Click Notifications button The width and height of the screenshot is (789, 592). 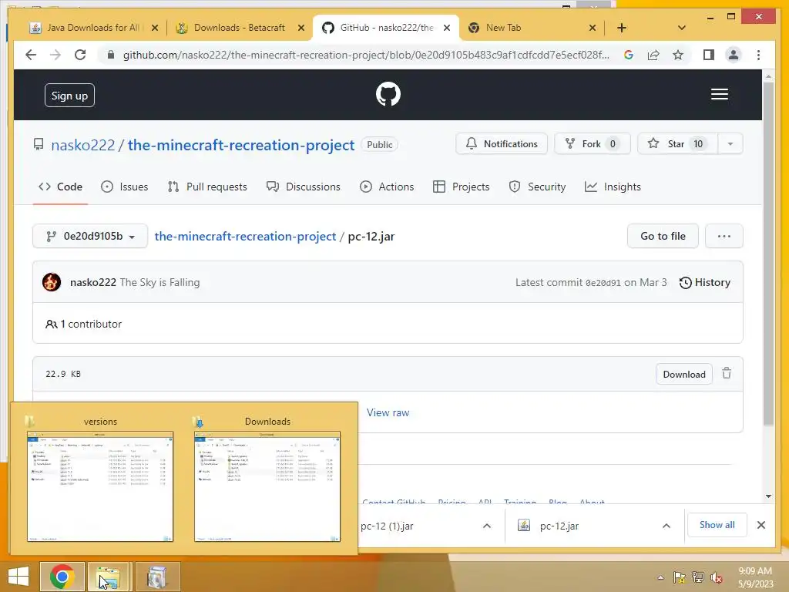tap(501, 144)
